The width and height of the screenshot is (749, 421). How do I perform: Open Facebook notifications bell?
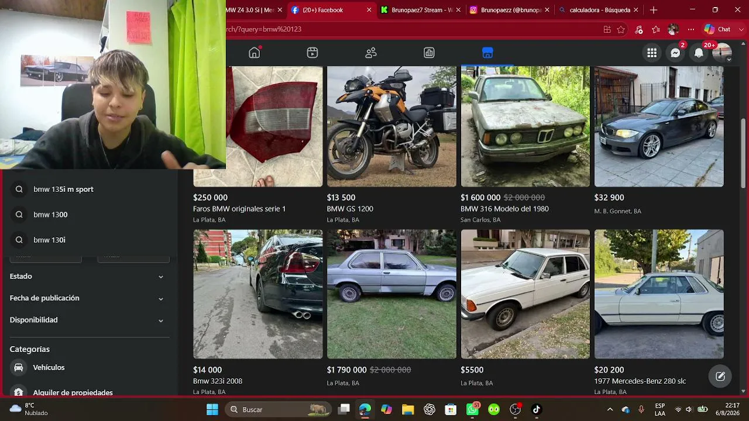pos(699,53)
